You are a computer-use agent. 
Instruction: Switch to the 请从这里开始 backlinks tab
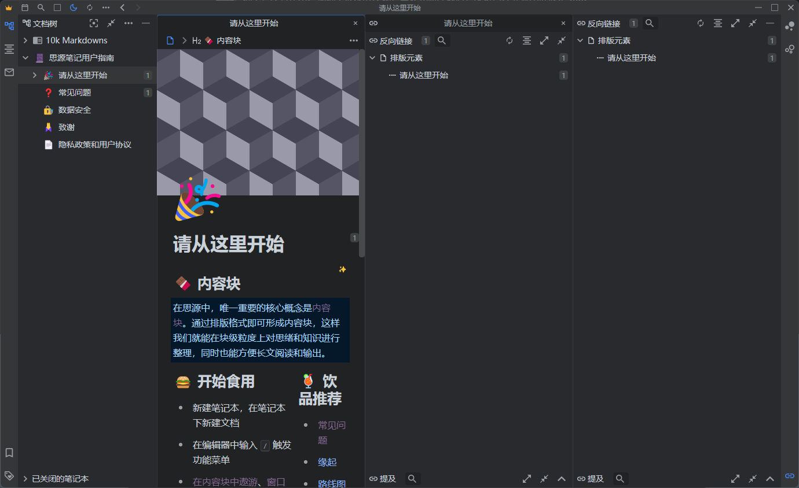pos(468,23)
